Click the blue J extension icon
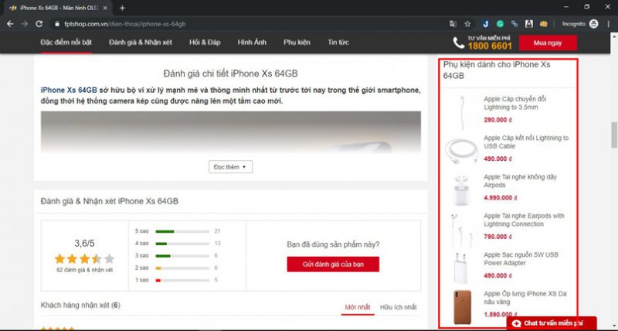Image resolution: width=618 pixels, height=331 pixels. [x=486, y=24]
